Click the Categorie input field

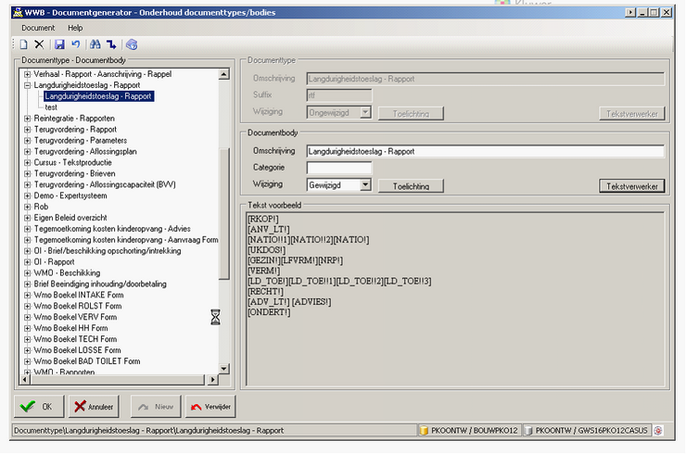[339, 168]
